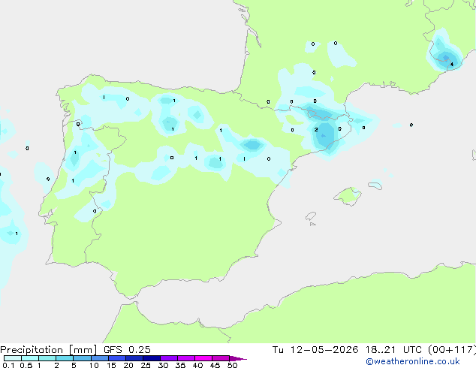
Task: Click the 0.1–0.5 mm palest legend swatch
Action: (x=13, y=358)
